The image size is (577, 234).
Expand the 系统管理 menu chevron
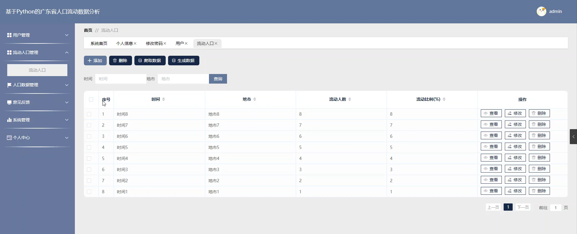tap(67, 120)
